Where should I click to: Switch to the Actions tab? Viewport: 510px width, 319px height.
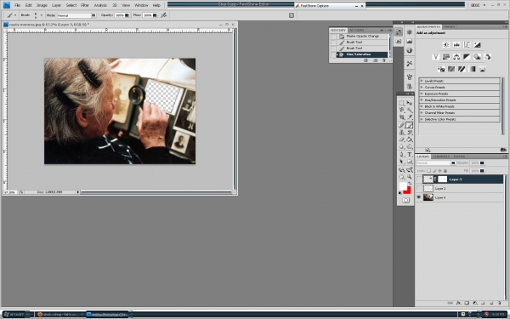[357, 30]
